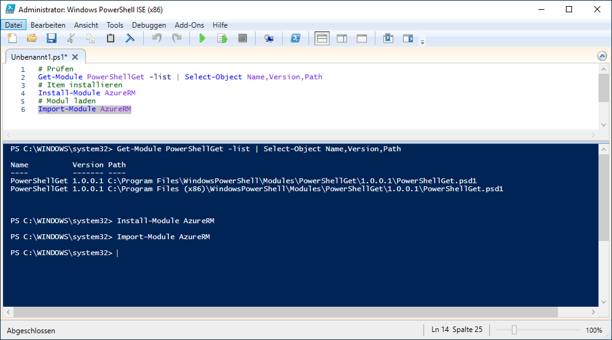Image resolution: width=612 pixels, height=340 pixels.
Task: Open a script with the folder icon
Action: pyautogui.click(x=32, y=39)
